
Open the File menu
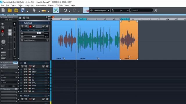click(2, 5)
